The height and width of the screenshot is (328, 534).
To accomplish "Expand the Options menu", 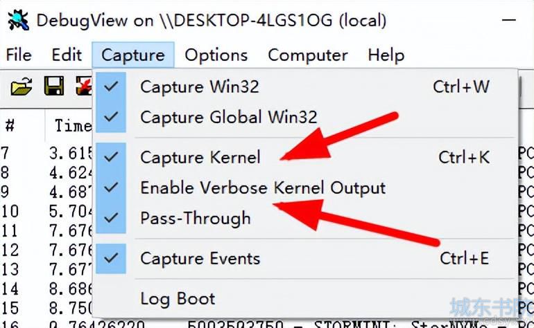I will click(x=216, y=55).
